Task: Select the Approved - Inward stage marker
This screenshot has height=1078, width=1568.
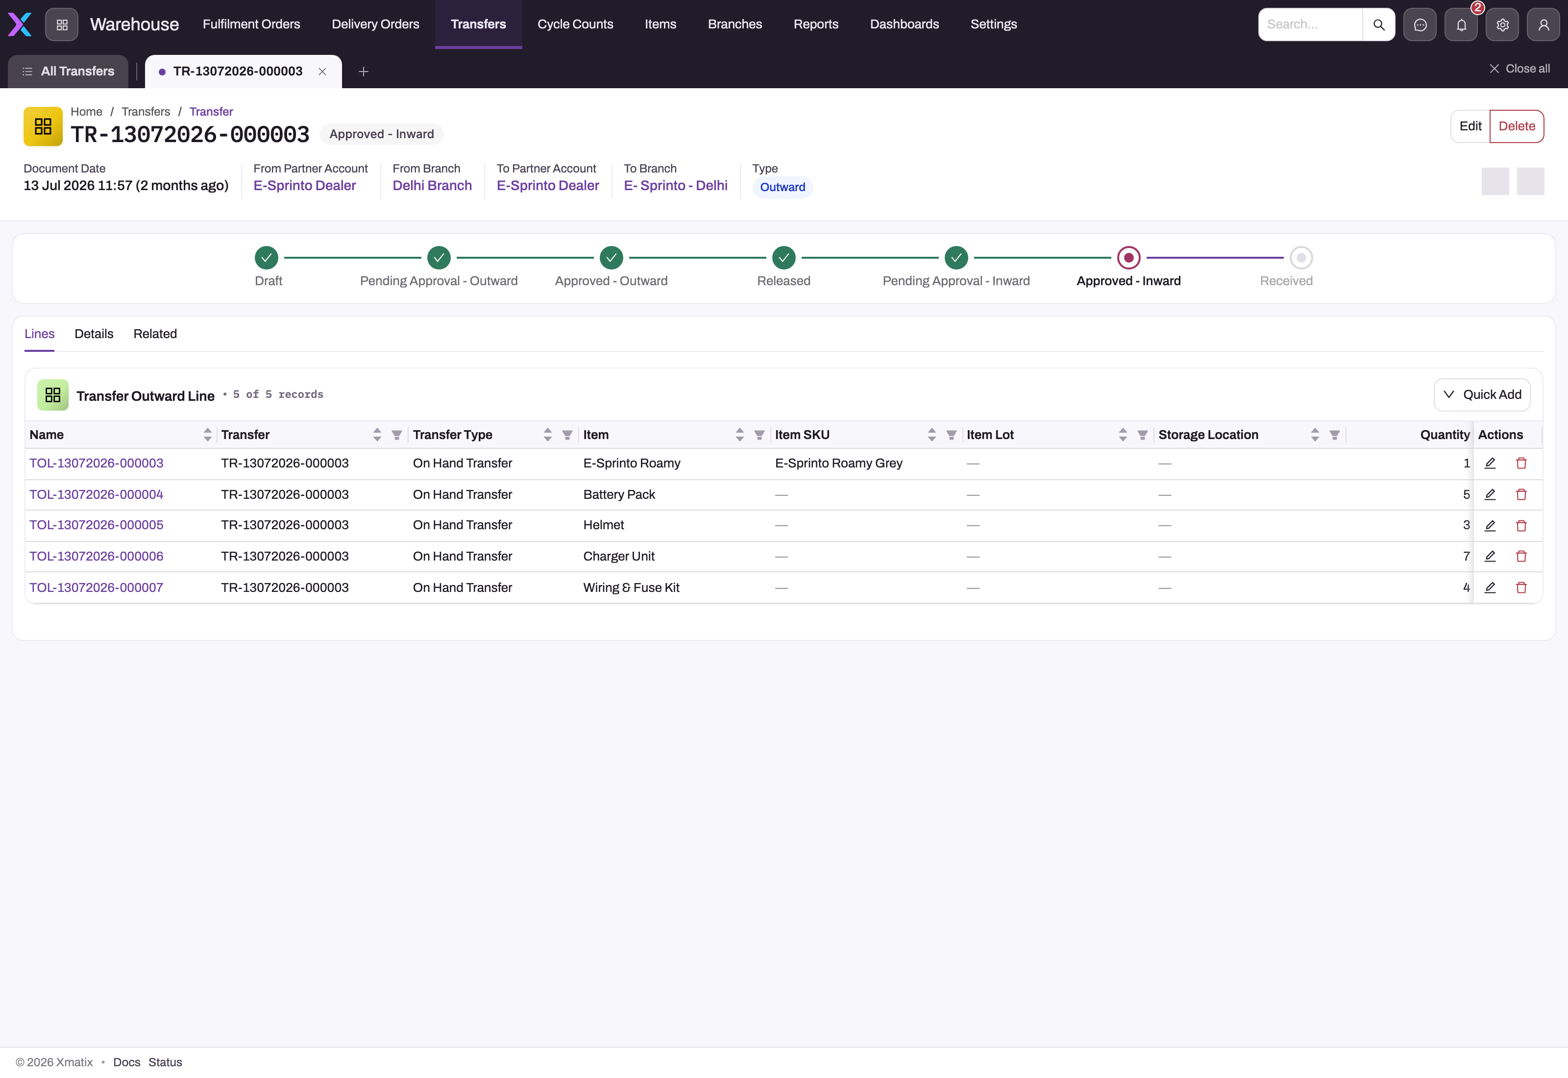Action: tap(1129, 258)
